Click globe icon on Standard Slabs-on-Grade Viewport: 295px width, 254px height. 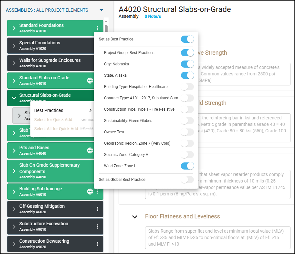[x=90, y=81]
